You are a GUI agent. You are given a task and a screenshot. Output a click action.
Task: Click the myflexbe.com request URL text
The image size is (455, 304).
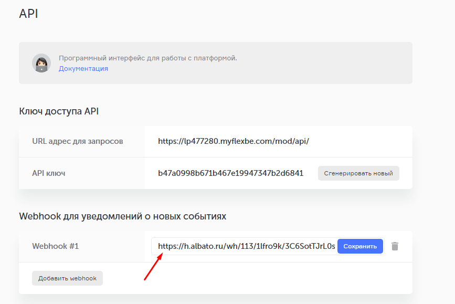pos(233,141)
